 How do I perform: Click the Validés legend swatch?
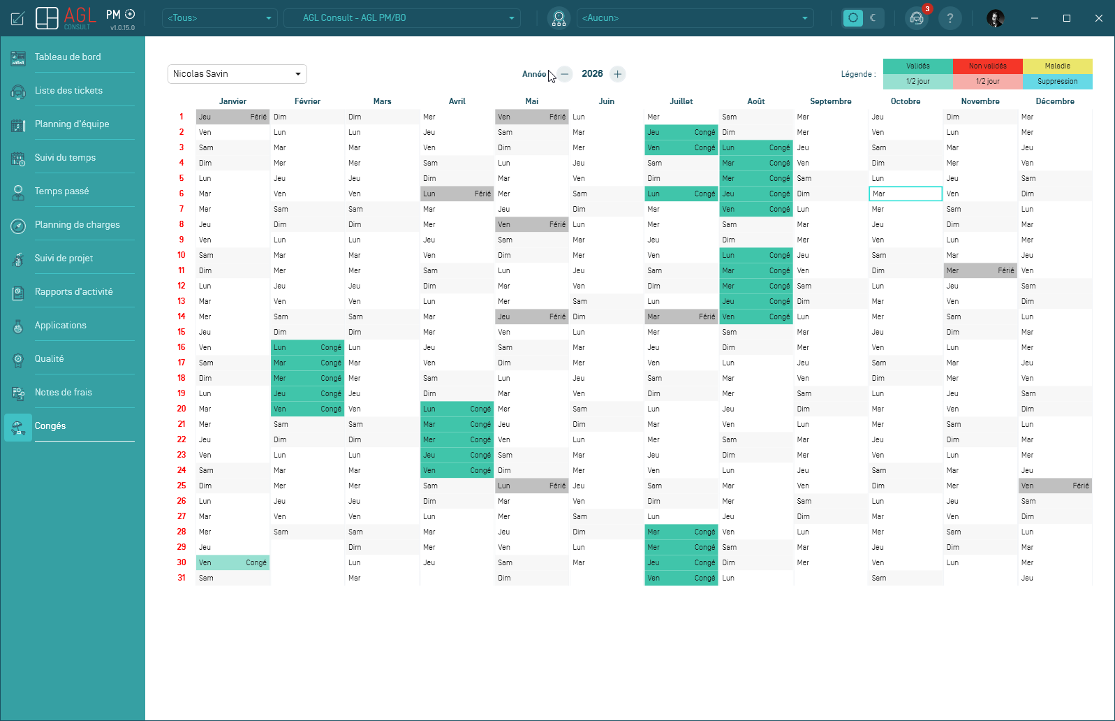coord(918,66)
